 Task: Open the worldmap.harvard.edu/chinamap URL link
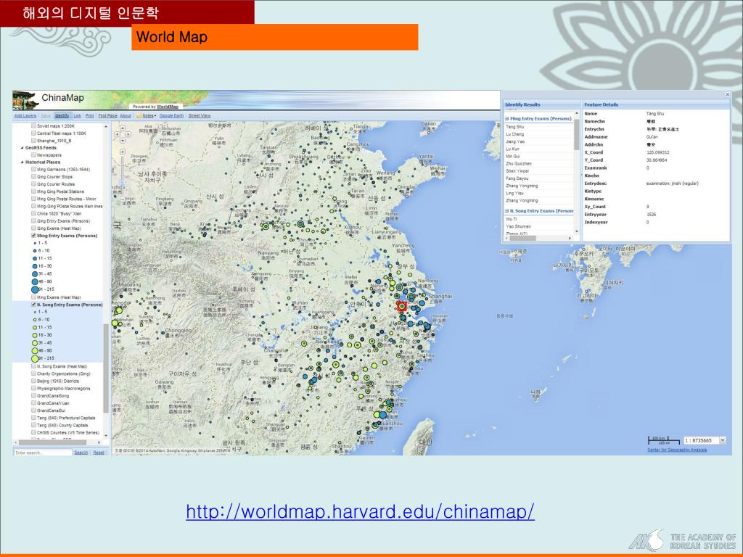(360, 512)
